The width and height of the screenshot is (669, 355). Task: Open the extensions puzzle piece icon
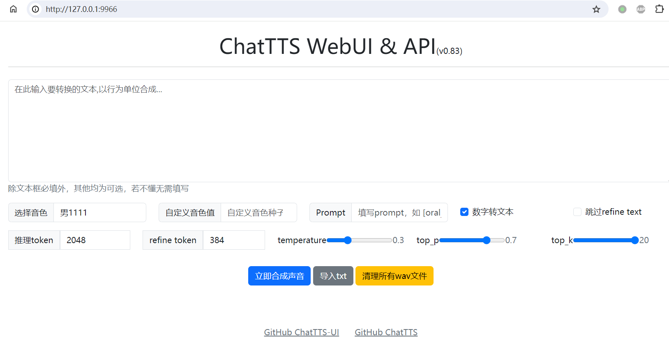[x=659, y=9]
